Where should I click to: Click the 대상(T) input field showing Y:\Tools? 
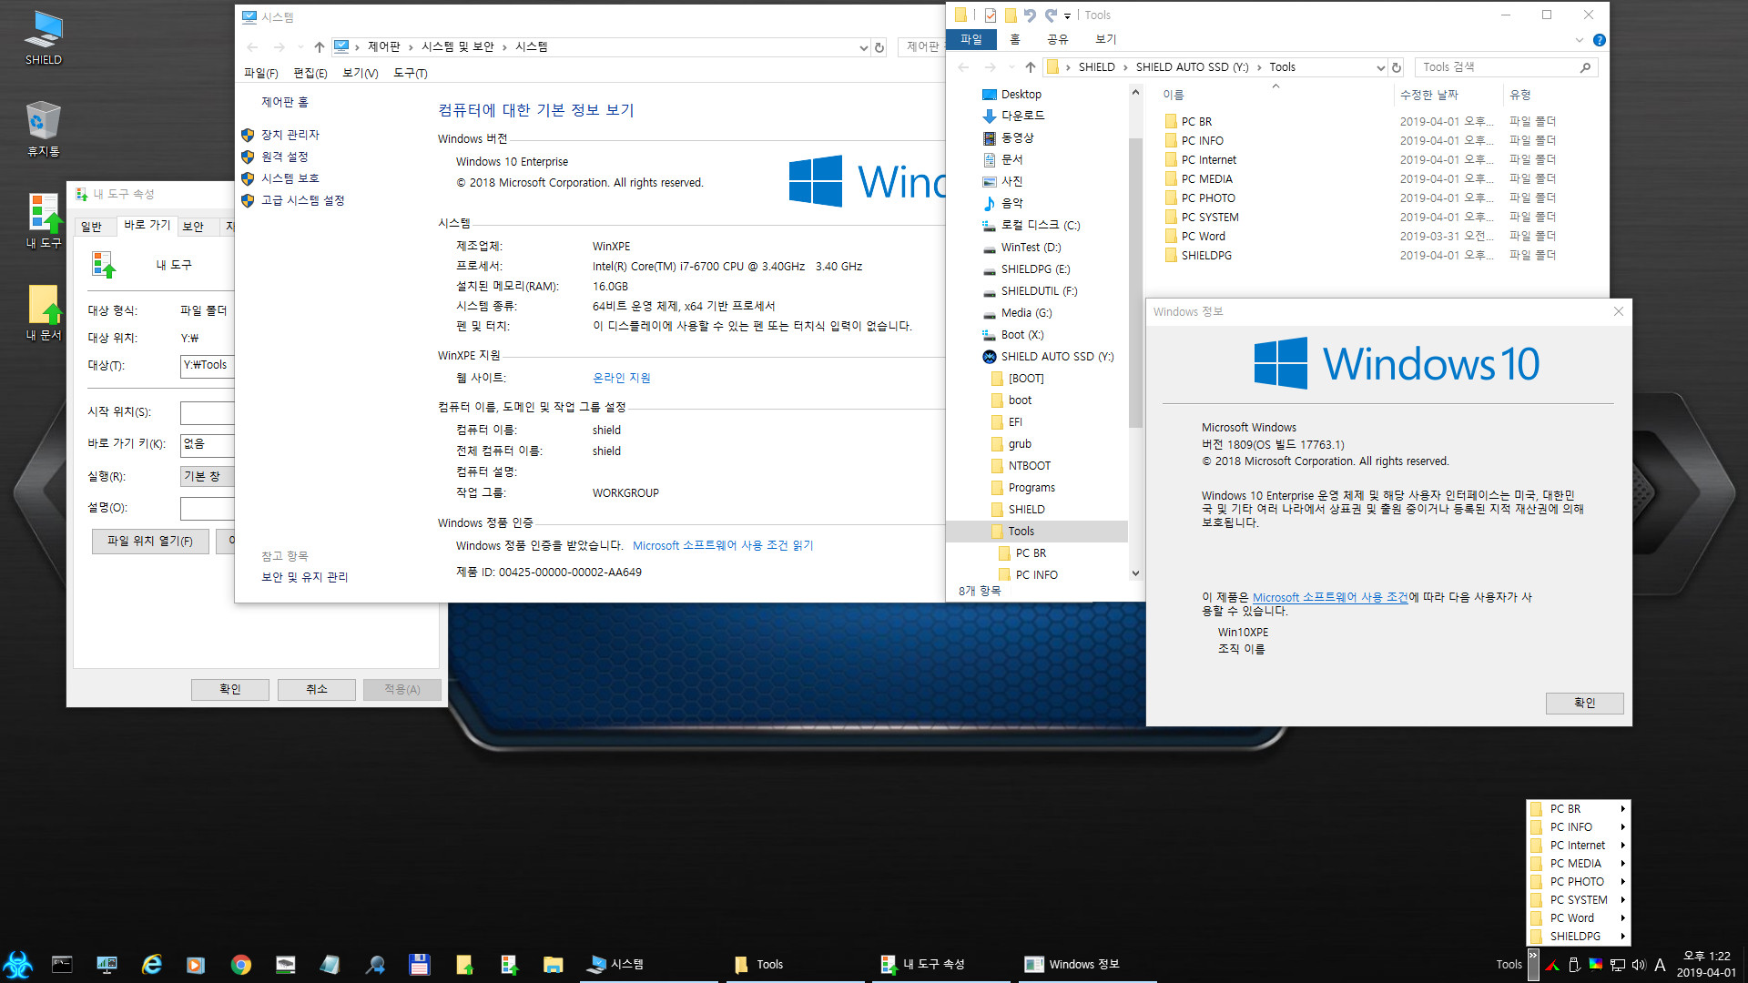click(208, 366)
